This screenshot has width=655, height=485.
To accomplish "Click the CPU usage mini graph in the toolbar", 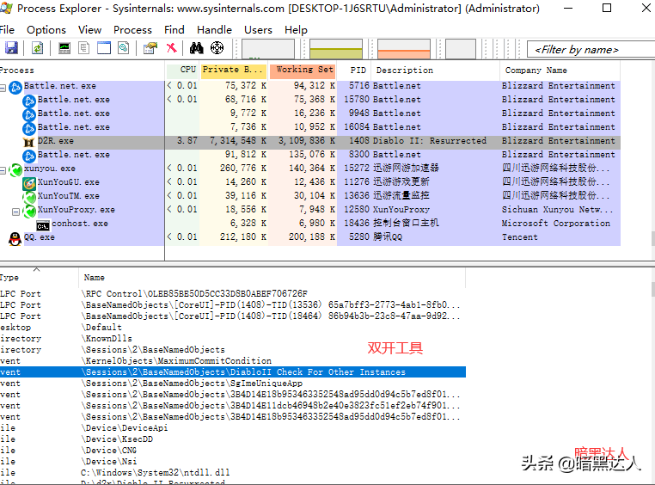I will click(x=268, y=49).
